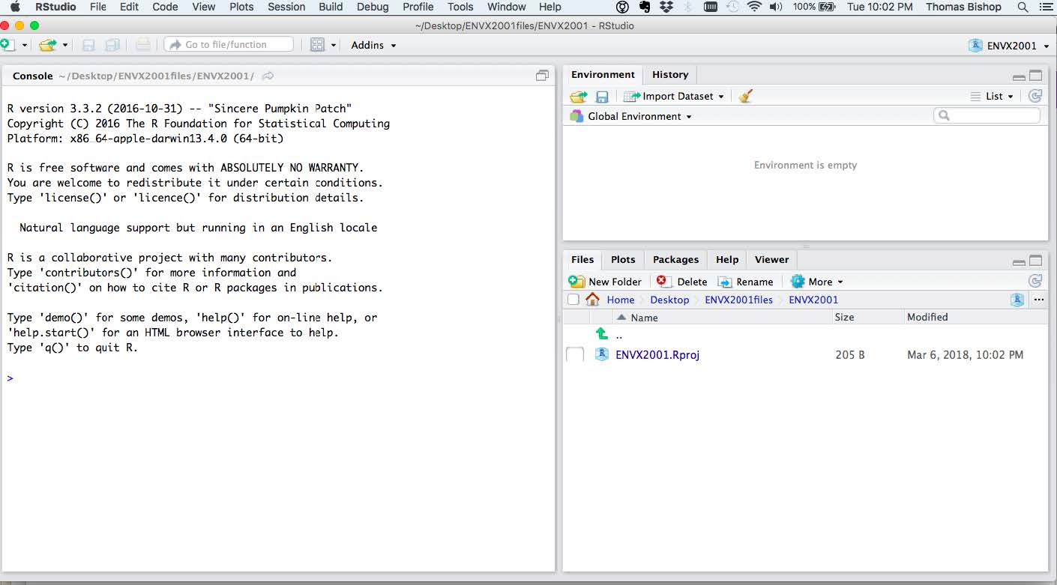Click the console working directory arrow icon
The width and height of the screenshot is (1057, 585).
[268, 76]
